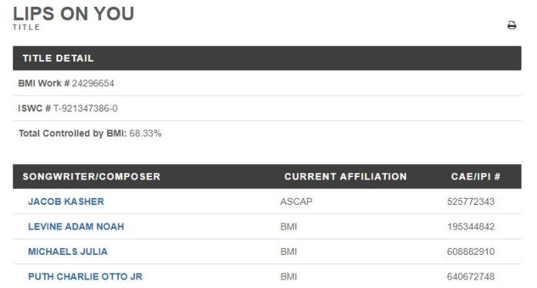
Task: Click the CAE/IPI number 608882910
Action: coord(471,252)
